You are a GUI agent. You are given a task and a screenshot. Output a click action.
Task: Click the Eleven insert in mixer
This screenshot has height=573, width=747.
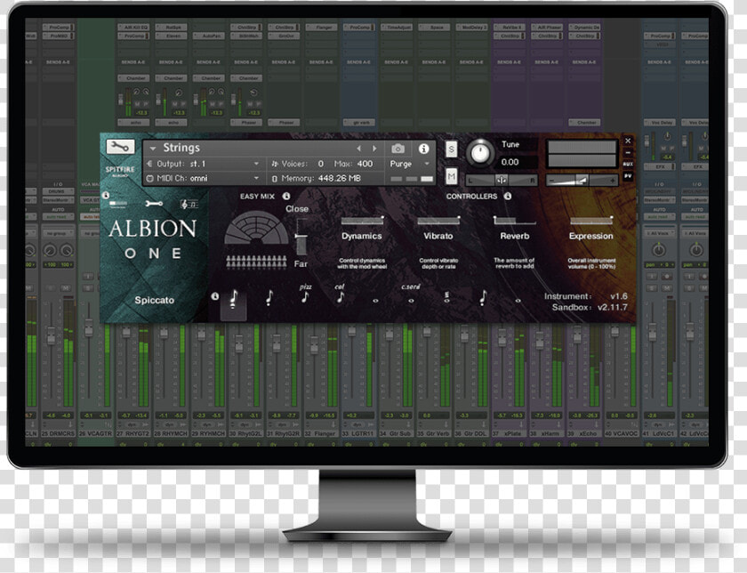172,36
